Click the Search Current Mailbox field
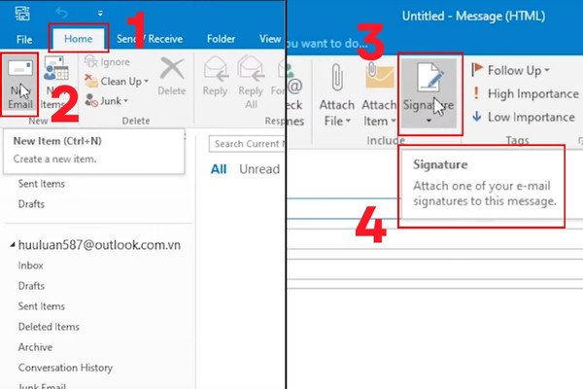 pos(247,144)
